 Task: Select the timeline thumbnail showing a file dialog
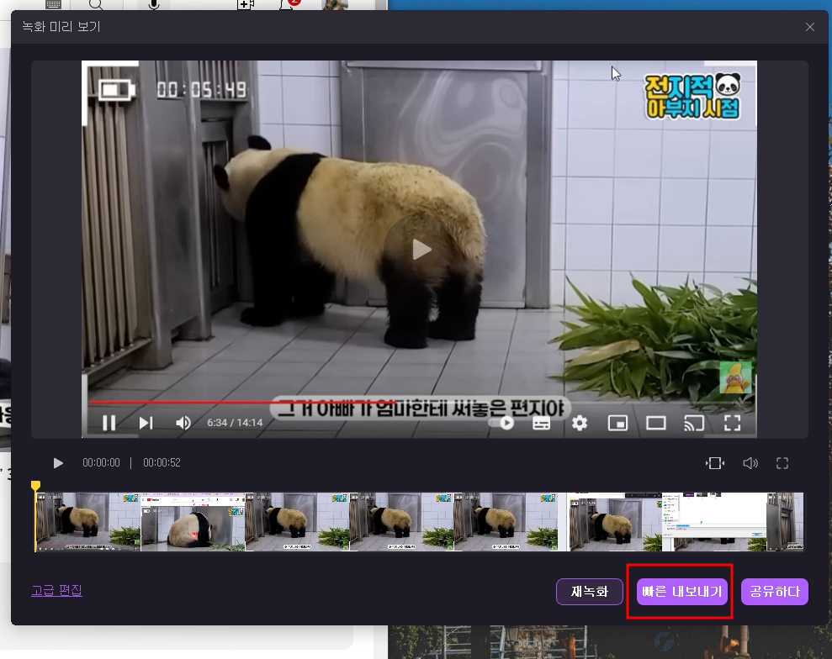714,522
